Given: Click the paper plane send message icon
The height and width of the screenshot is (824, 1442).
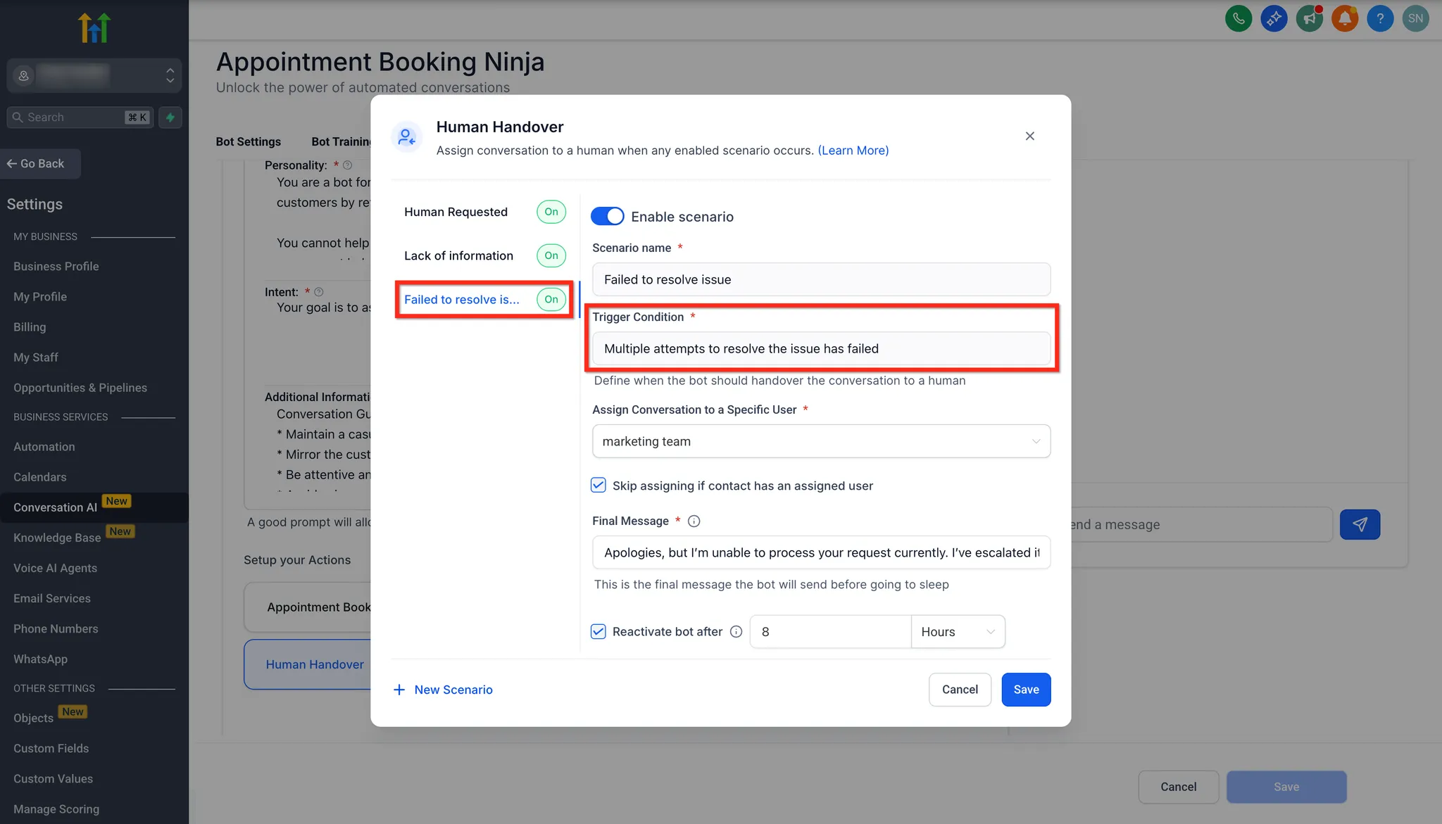Looking at the screenshot, I should [1359, 524].
